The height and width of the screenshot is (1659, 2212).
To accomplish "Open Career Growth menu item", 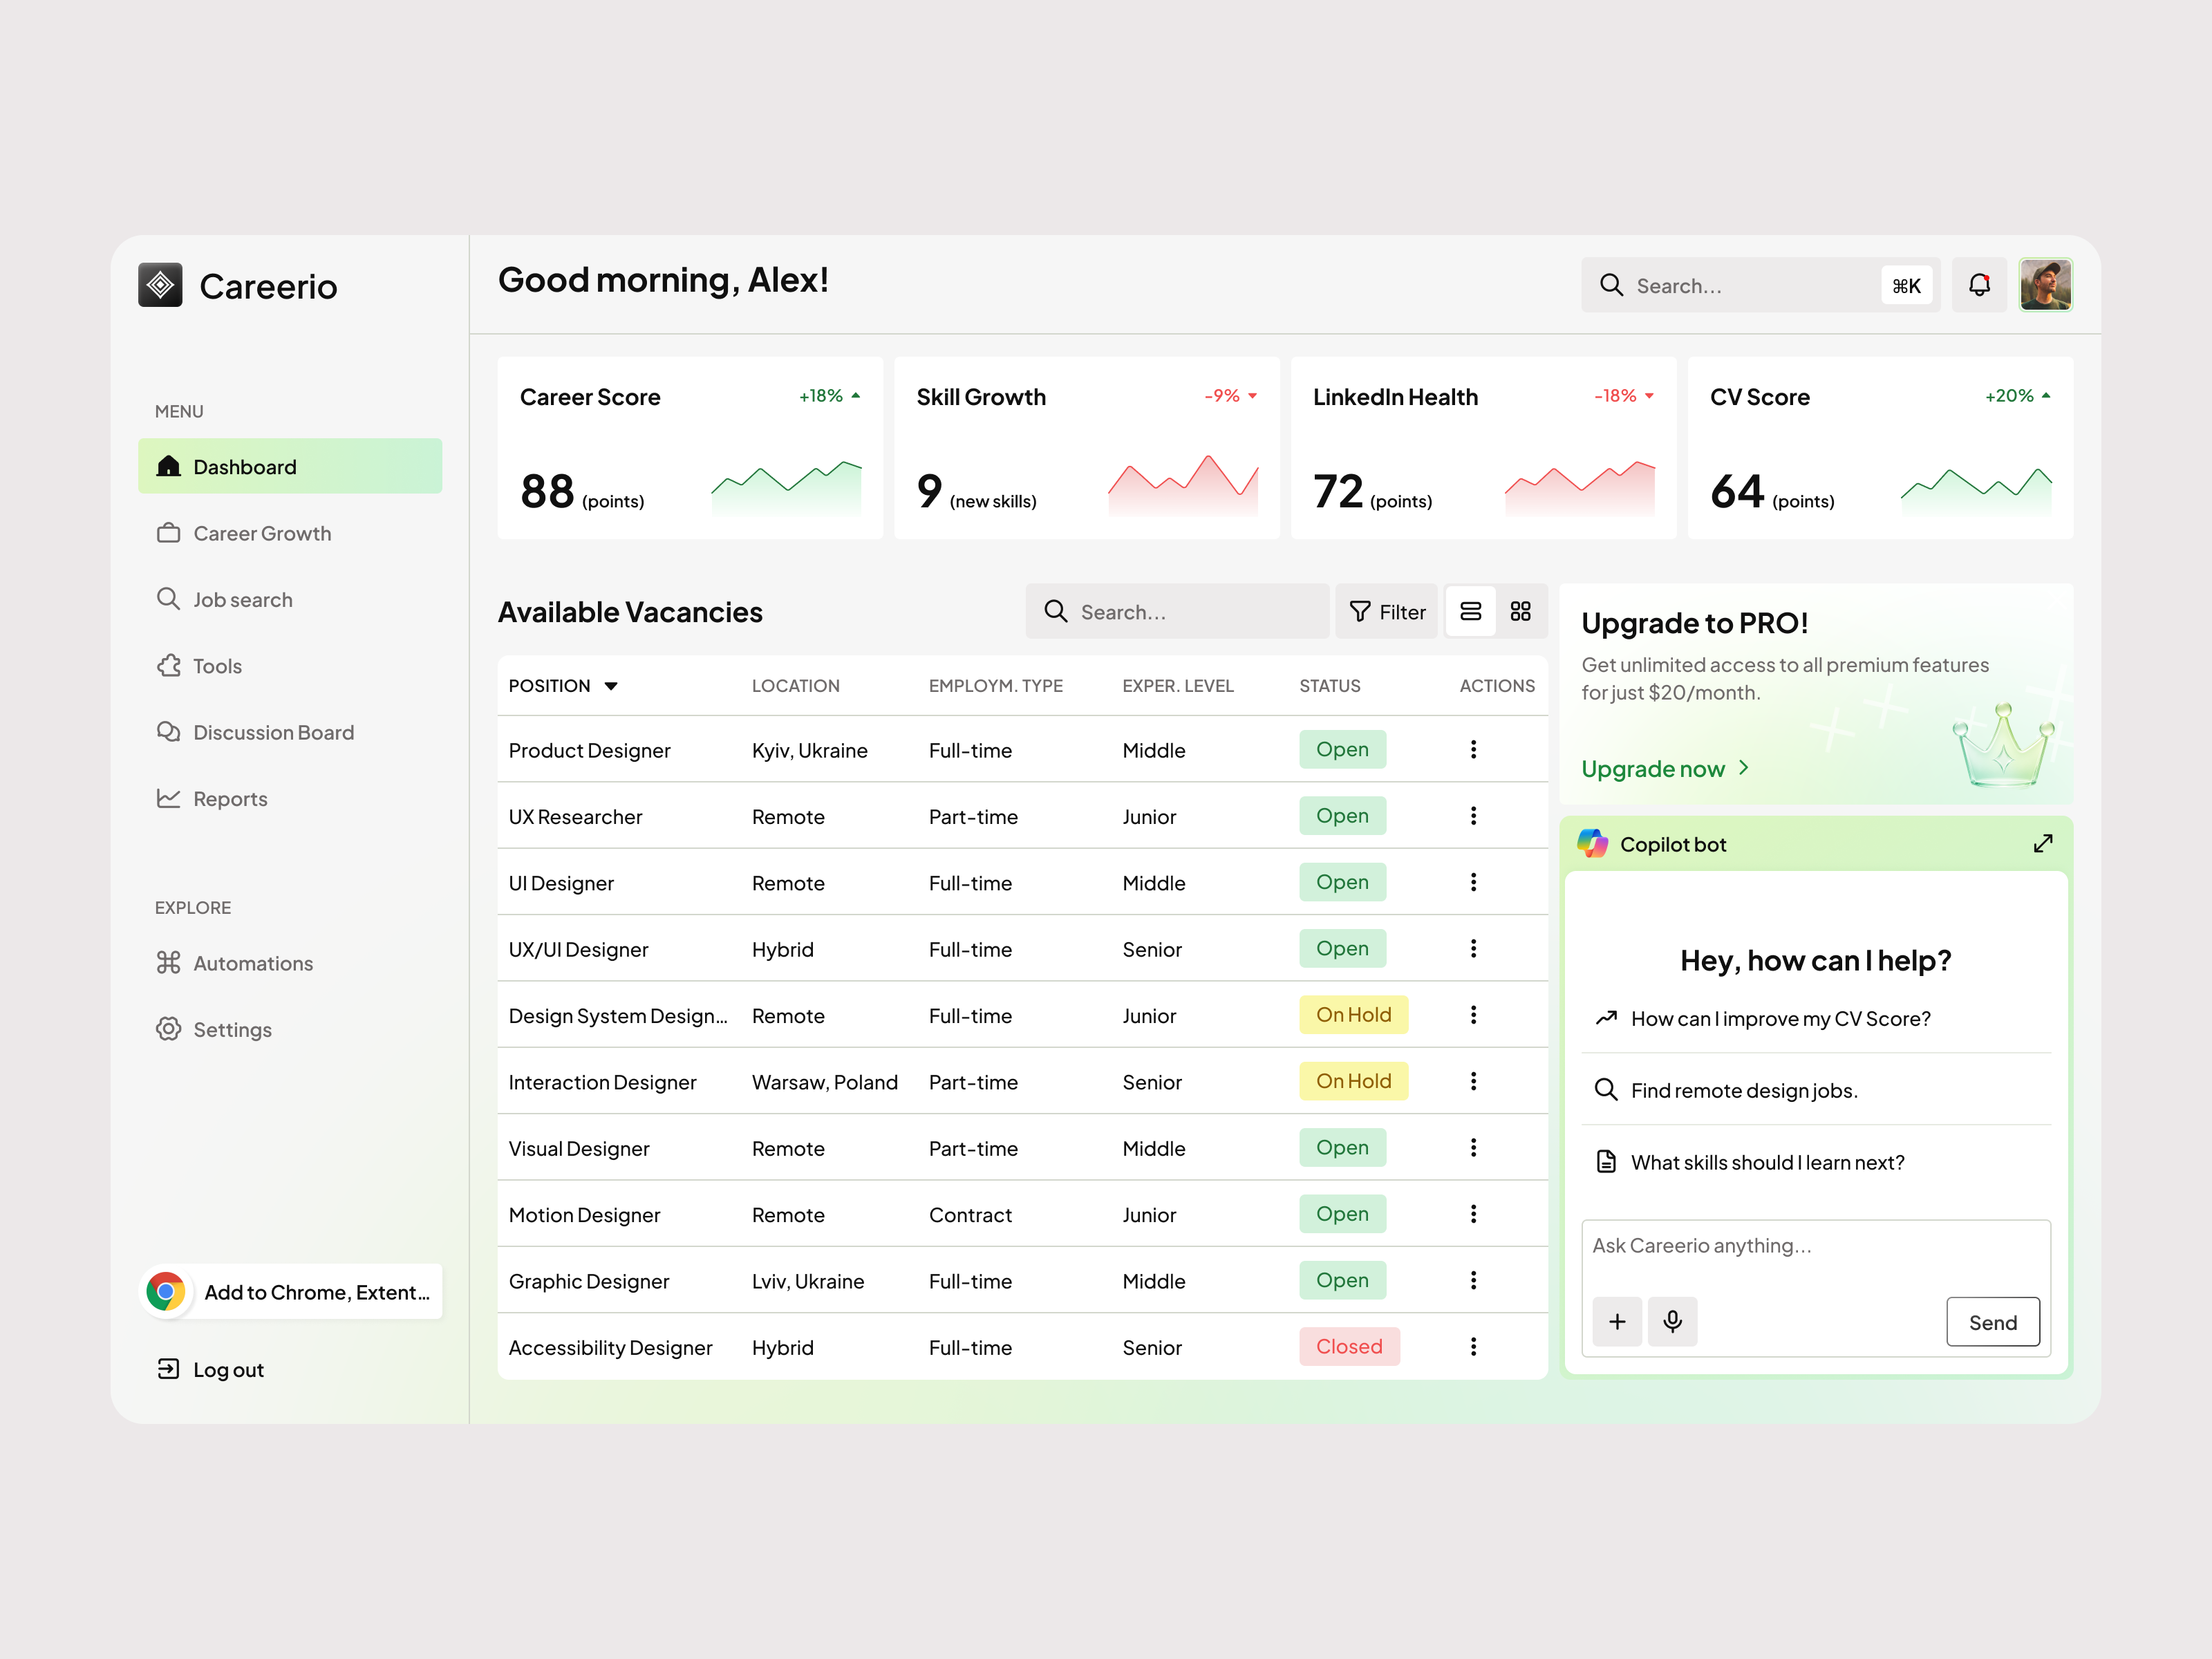I will point(290,533).
